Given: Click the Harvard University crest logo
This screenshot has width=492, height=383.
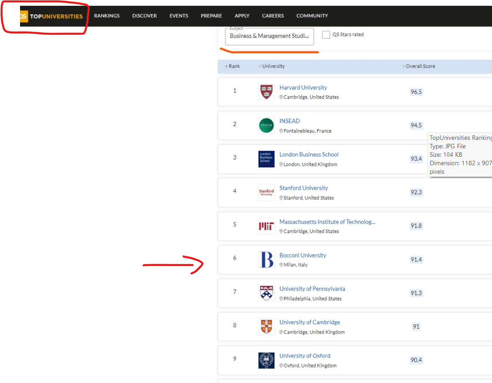Looking at the screenshot, I should click(x=266, y=92).
